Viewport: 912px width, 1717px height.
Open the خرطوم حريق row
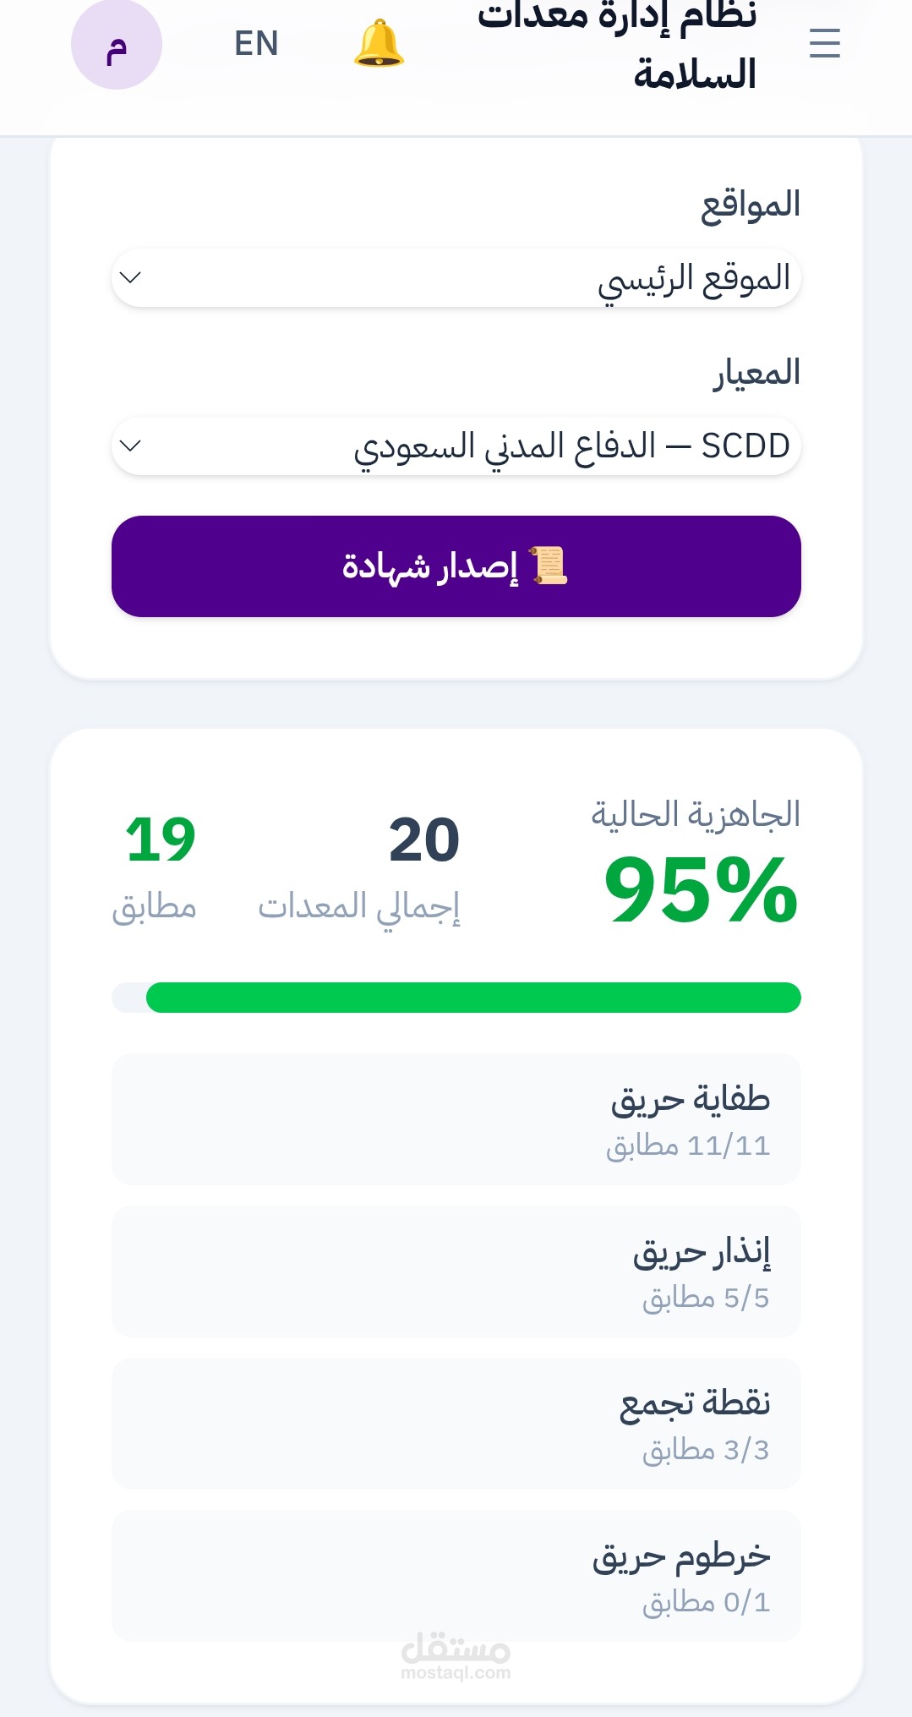pyautogui.click(x=456, y=1576)
